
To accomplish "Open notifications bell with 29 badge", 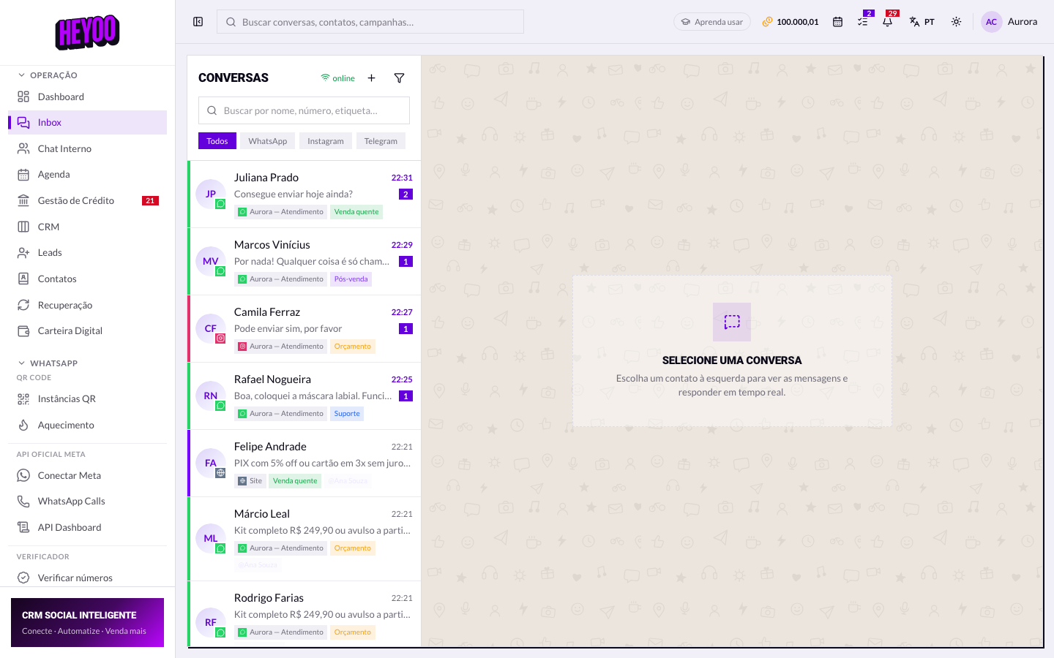I will [887, 22].
